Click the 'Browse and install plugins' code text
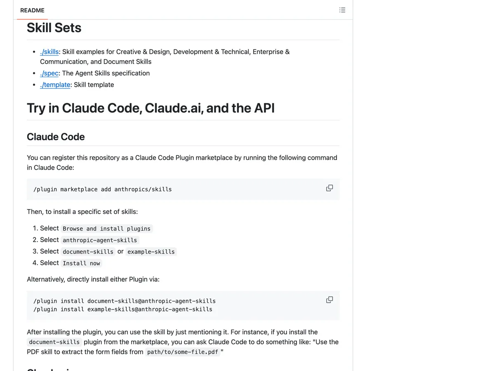The image size is (495, 371). pos(106,228)
